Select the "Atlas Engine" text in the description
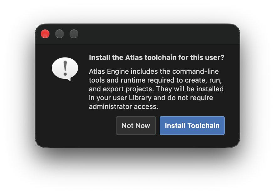Screen dimensions: 275x194 point(109,71)
